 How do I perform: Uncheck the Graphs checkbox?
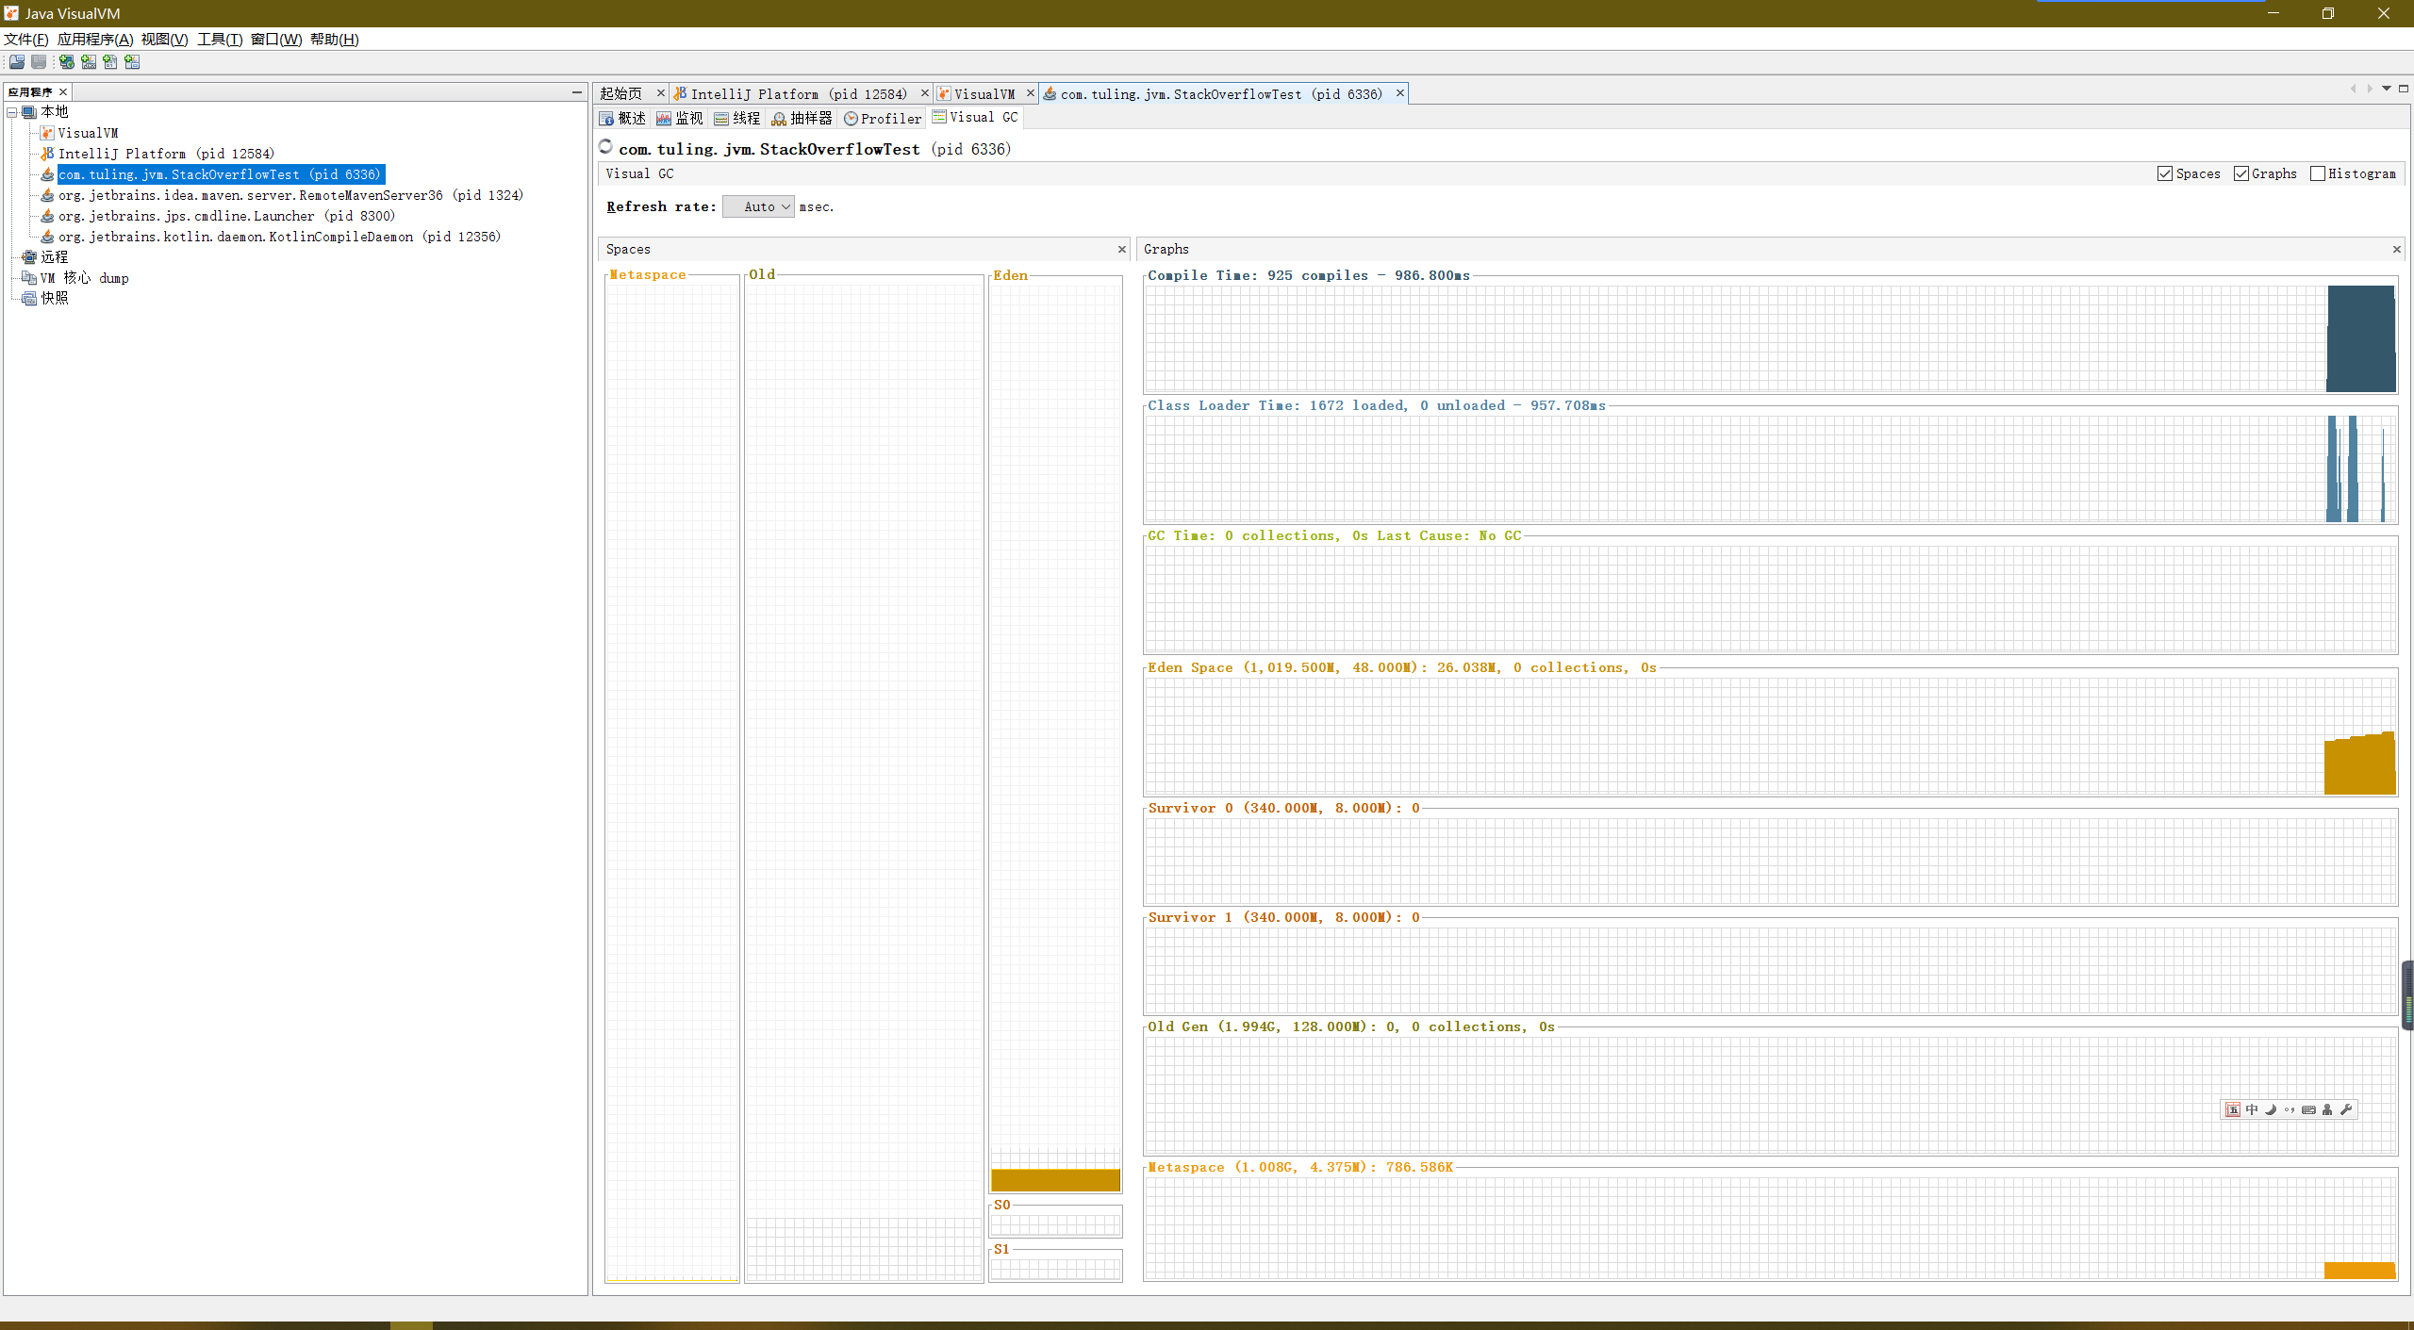click(x=2241, y=173)
